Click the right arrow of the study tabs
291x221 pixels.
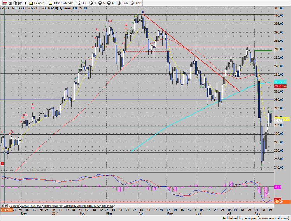point(6,205)
